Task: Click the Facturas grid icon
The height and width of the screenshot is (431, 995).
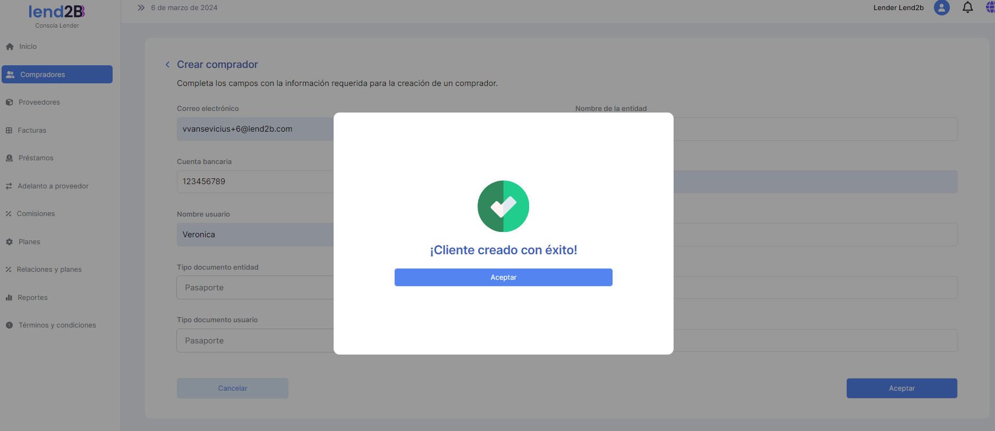Action: [x=9, y=130]
